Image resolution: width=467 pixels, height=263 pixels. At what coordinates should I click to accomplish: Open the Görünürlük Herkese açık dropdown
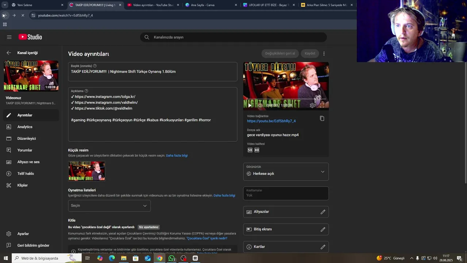[x=286, y=172]
